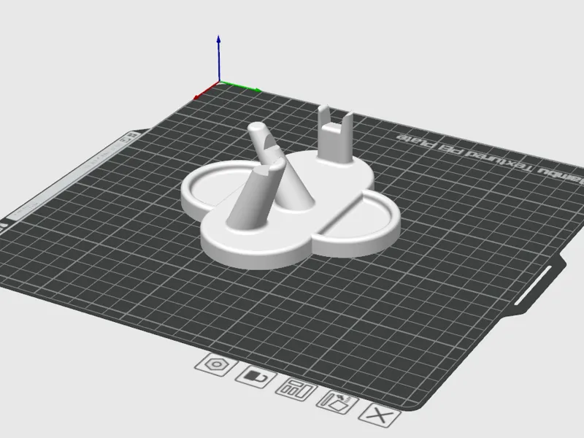
Task: Click the blue Z axis arrow
Action: click(x=219, y=58)
